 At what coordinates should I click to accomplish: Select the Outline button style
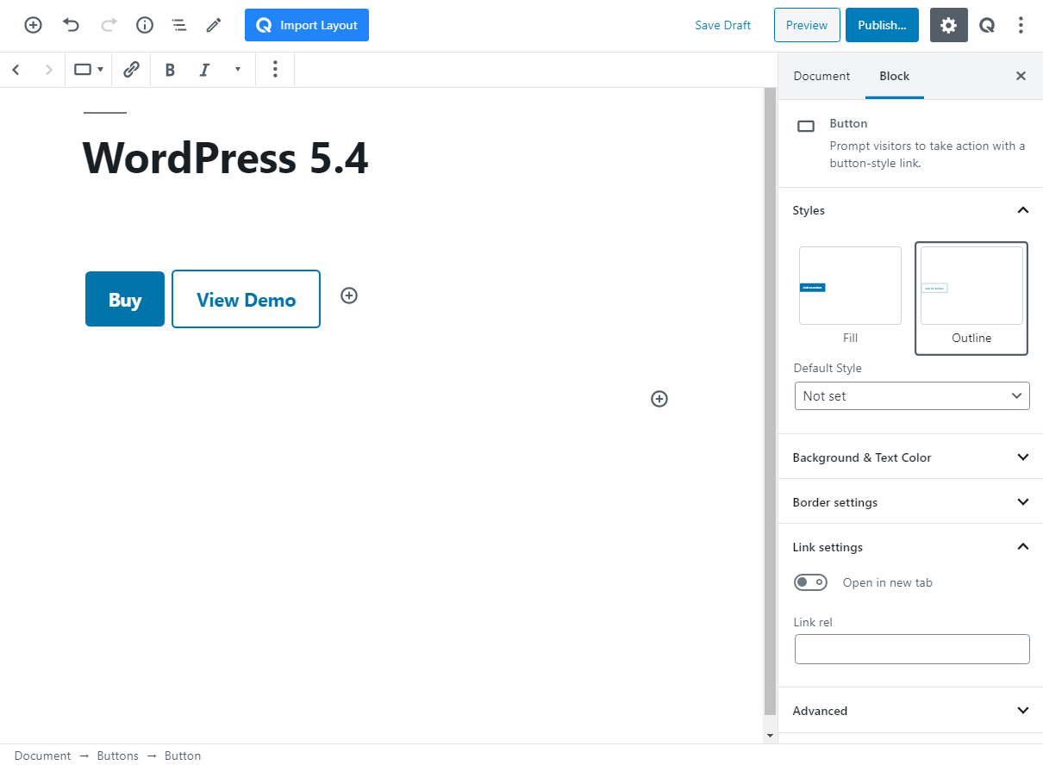971,298
